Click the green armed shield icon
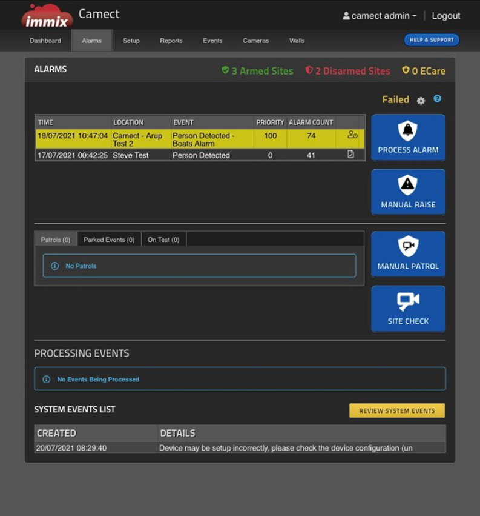This screenshot has height=516, width=480. point(225,70)
